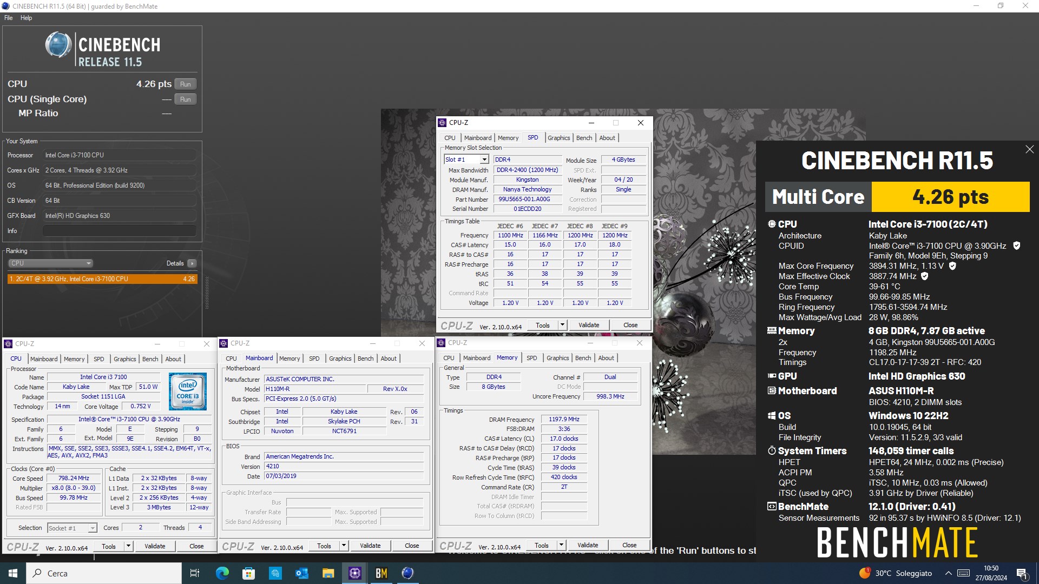The width and height of the screenshot is (1039, 584).
Task: Switch to CPU-Z on the taskbar
Action: pyautogui.click(x=354, y=573)
